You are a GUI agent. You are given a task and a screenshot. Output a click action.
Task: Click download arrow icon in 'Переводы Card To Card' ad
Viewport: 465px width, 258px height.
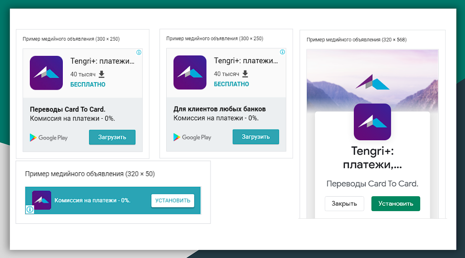click(102, 74)
